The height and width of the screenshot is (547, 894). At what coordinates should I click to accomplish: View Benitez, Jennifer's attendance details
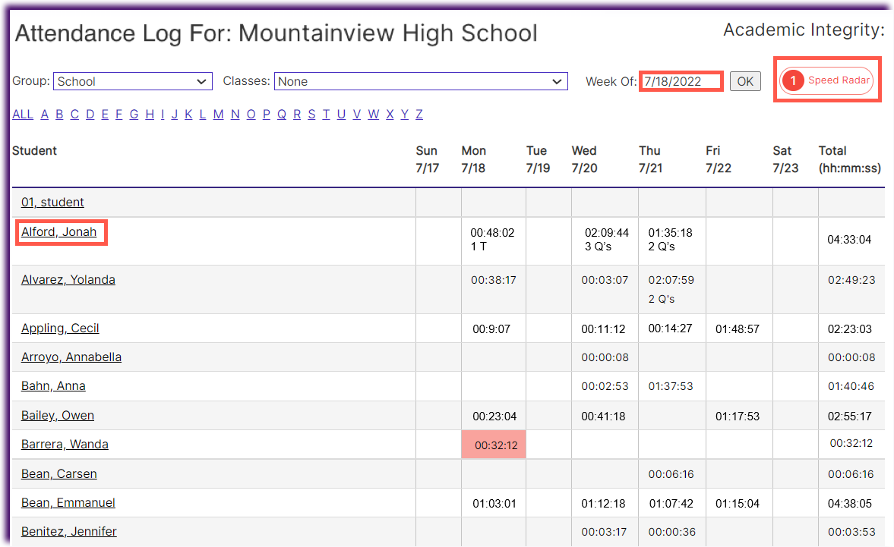(x=68, y=531)
